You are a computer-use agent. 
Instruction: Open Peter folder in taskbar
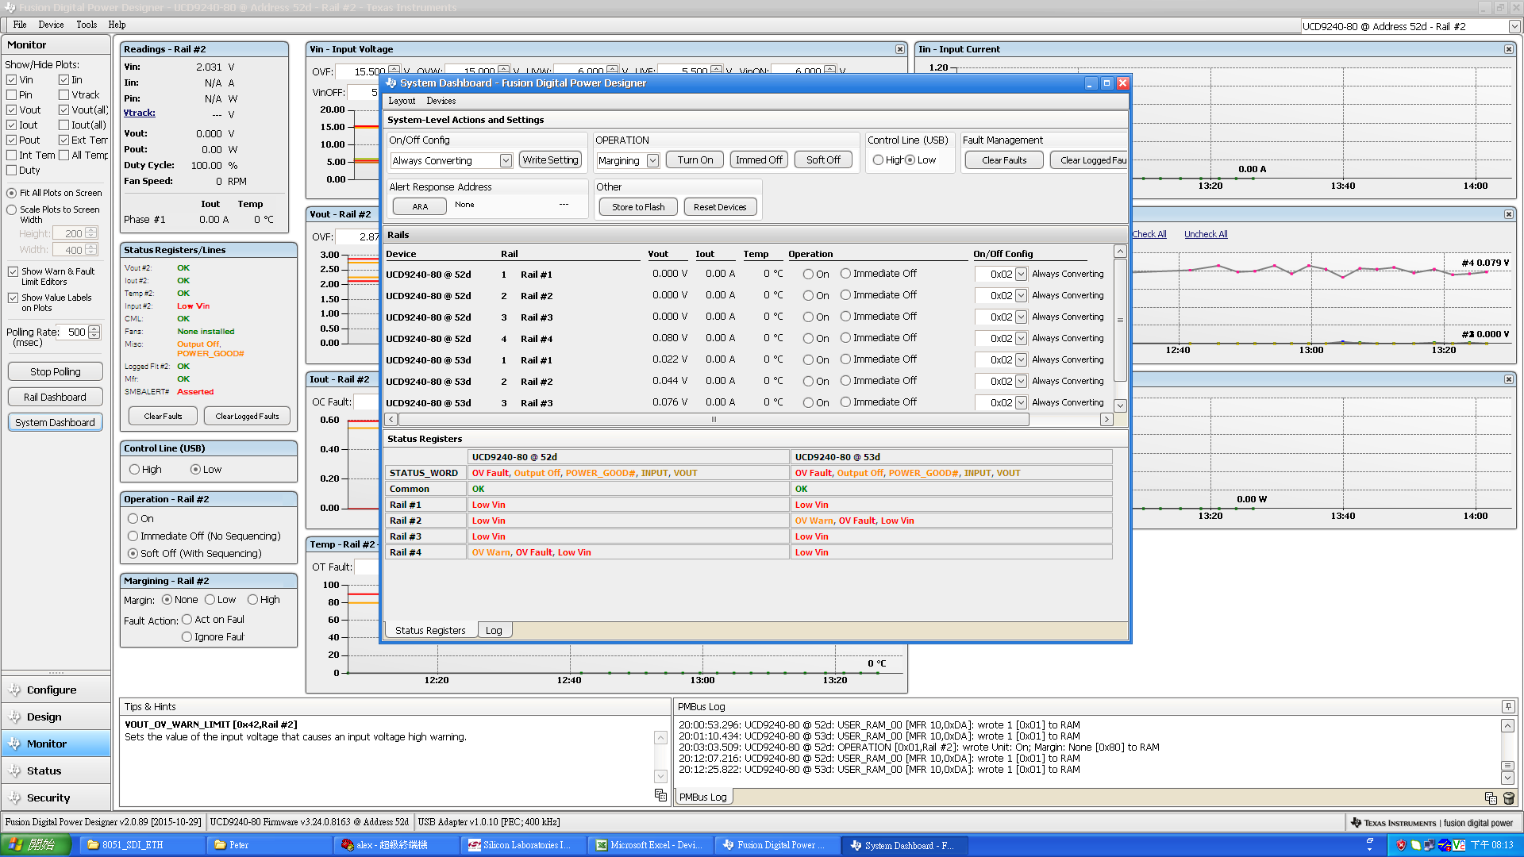pos(269,845)
